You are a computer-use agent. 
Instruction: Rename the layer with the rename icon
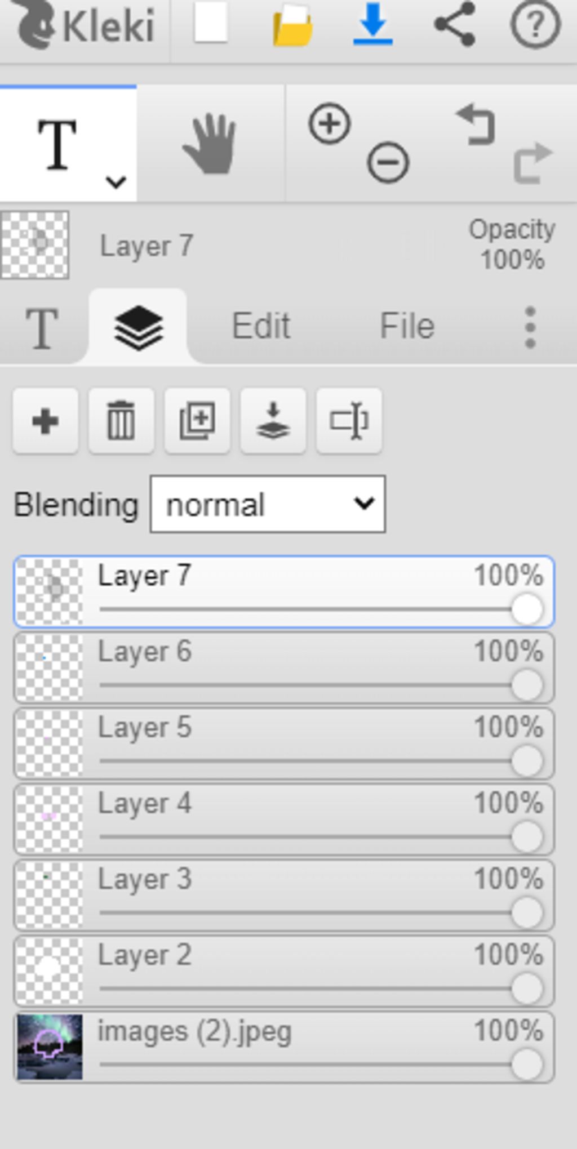click(349, 421)
